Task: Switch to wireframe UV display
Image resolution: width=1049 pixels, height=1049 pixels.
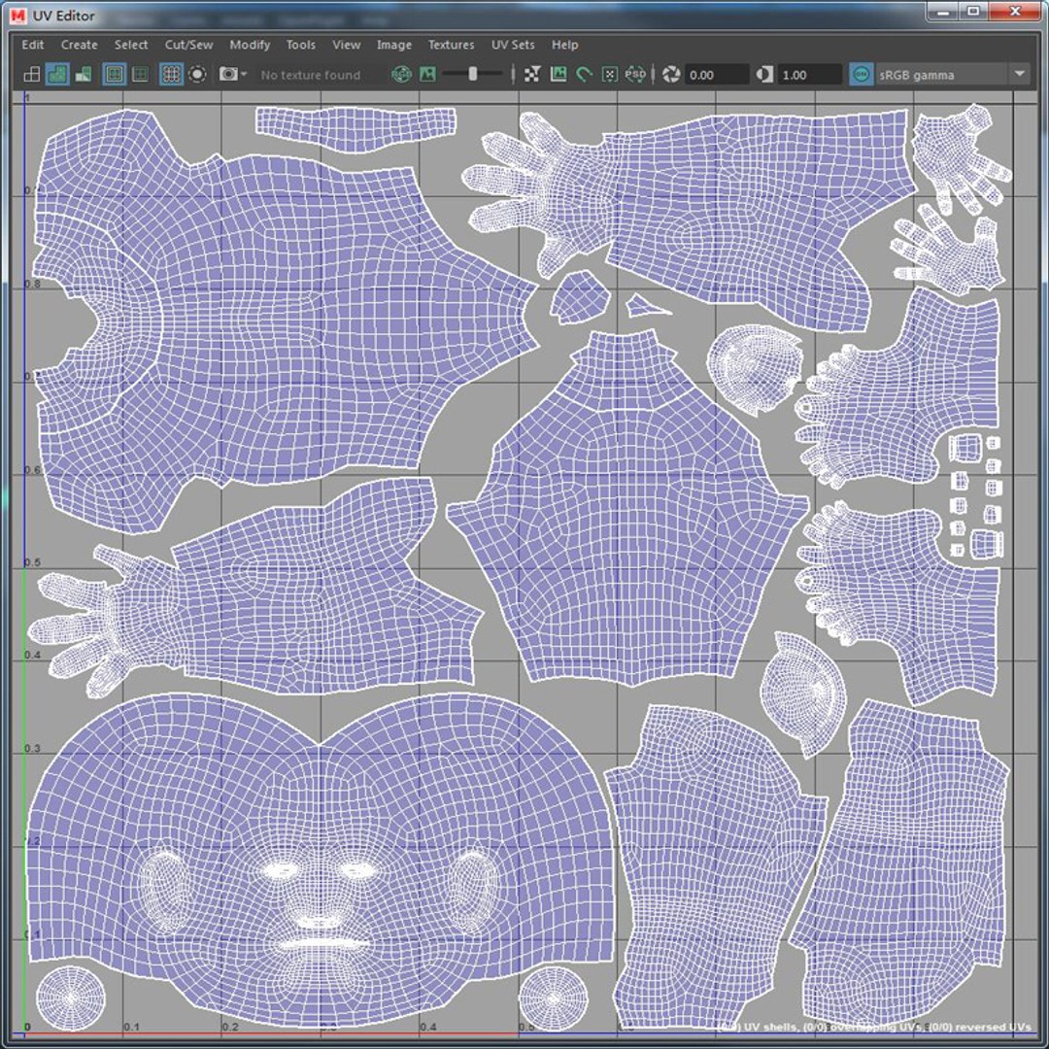Action: click(31, 74)
